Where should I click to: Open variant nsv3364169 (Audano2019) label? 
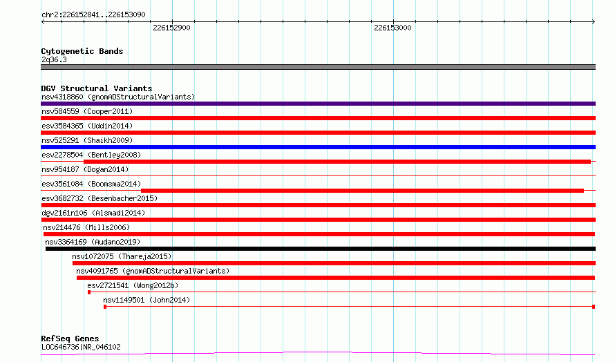click(x=93, y=242)
